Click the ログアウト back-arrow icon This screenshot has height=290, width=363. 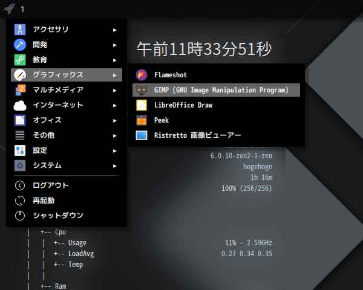(x=20, y=185)
